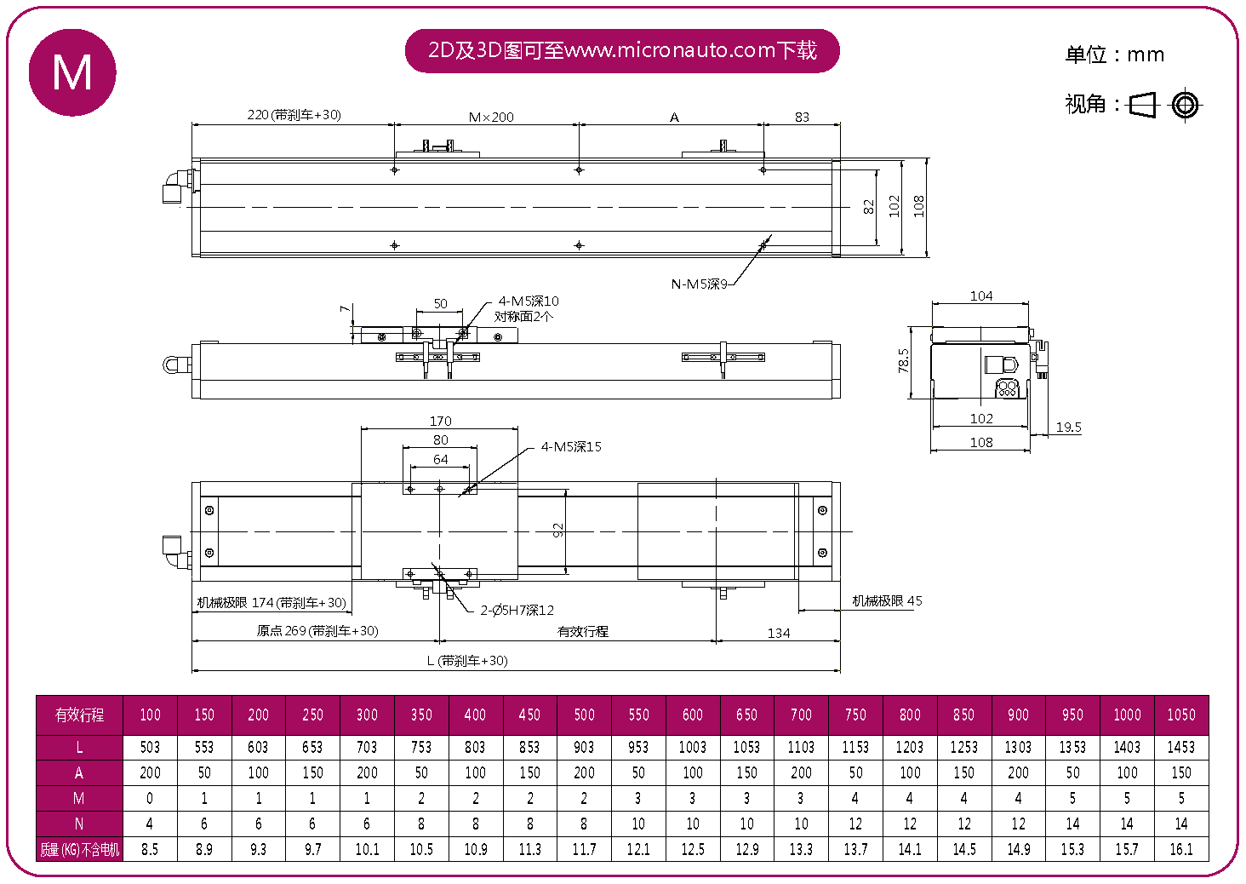Viewport: 1246px width, 884px height.
Task: Click the elbow connector on the top view drawing
Action: tap(176, 186)
